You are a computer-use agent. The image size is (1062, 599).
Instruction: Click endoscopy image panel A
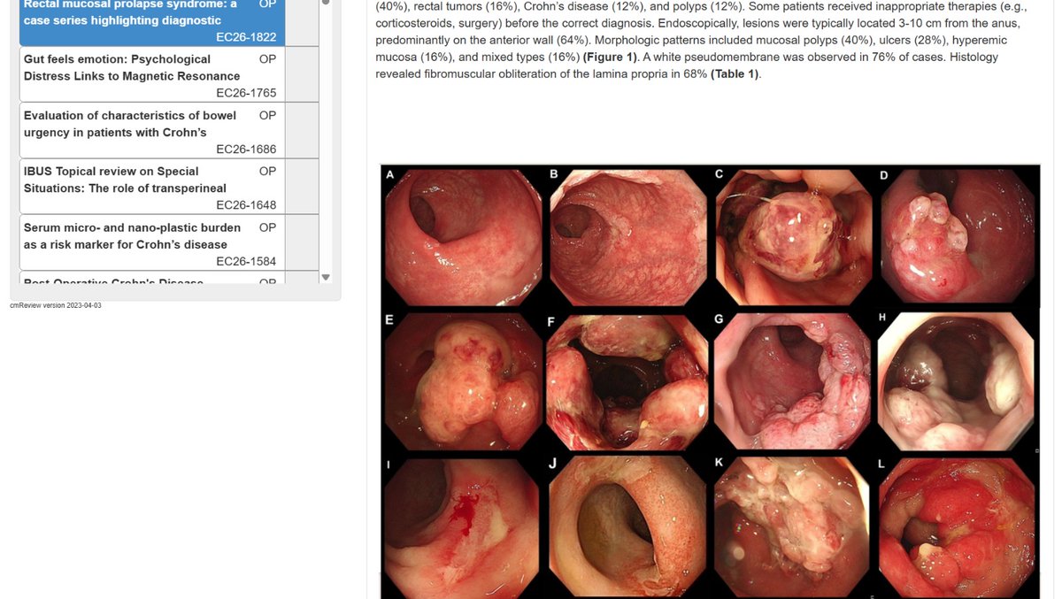(x=461, y=236)
